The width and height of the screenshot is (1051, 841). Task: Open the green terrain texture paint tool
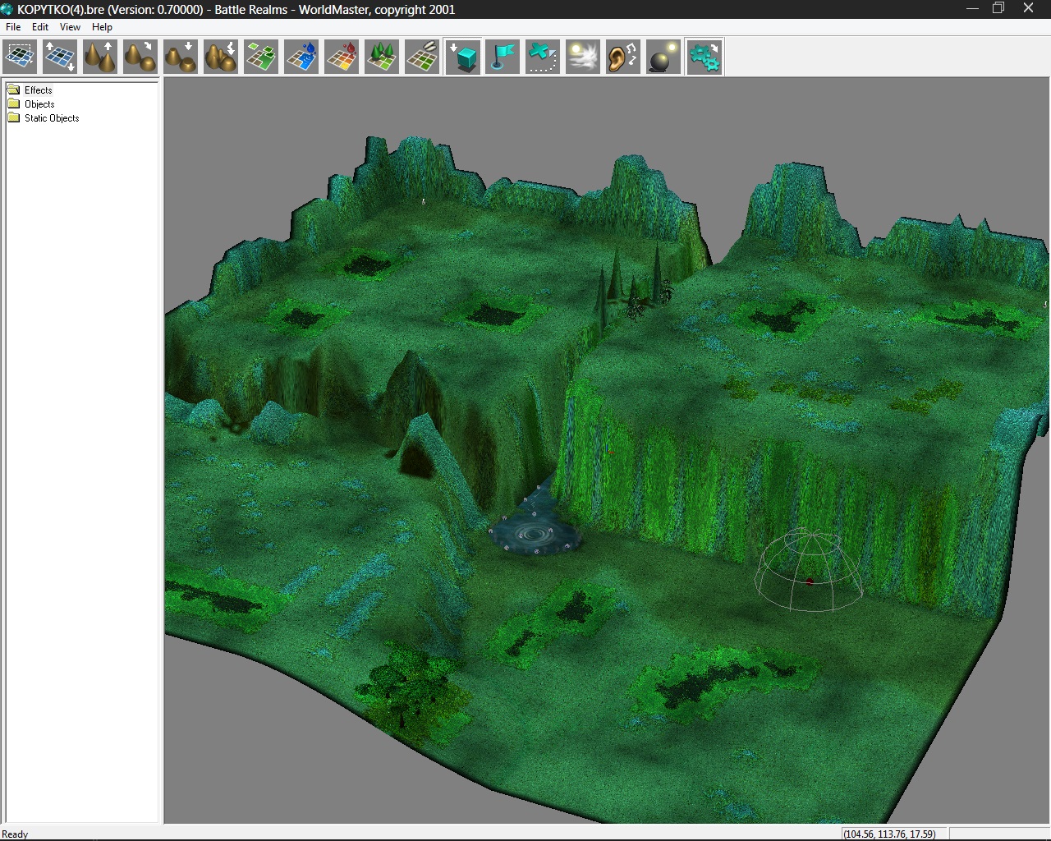click(261, 57)
